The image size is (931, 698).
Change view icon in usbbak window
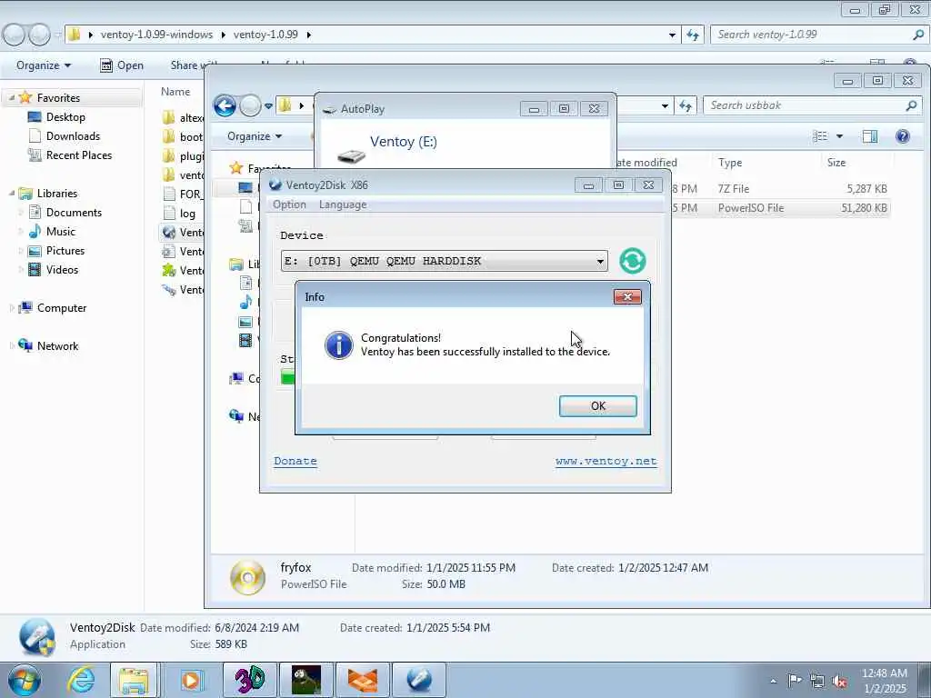click(x=820, y=136)
